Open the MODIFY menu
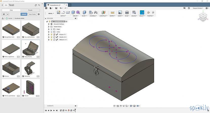This screenshot has height=113, width=210. (84, 16)
